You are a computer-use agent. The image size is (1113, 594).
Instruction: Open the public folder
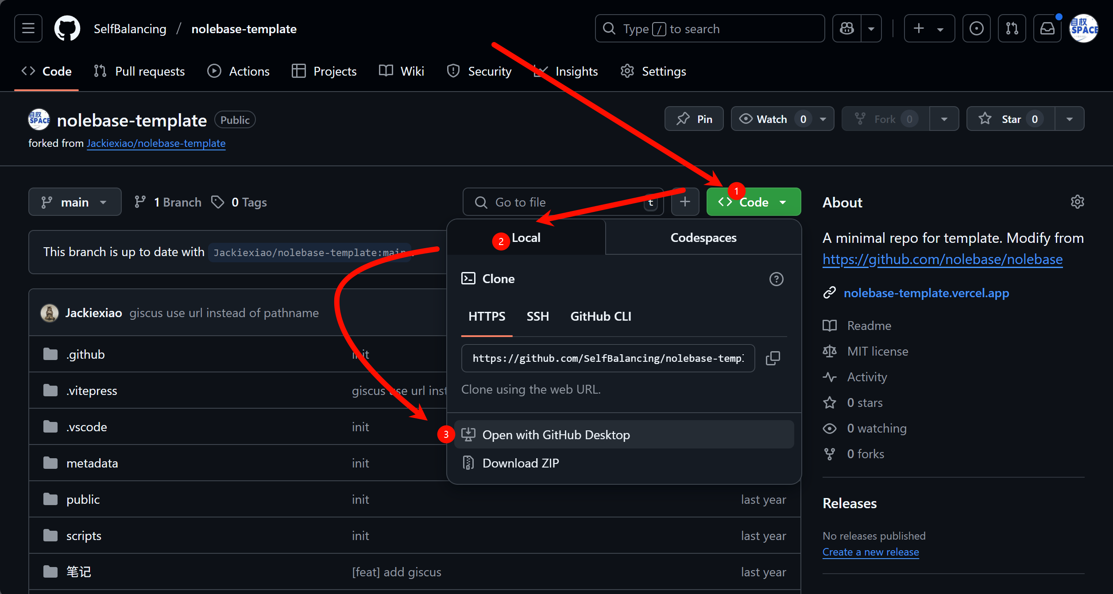click(x=83, y=500)
